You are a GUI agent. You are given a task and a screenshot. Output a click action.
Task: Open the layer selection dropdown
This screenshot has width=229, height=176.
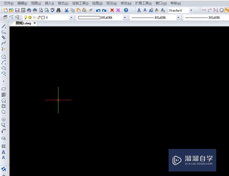click(71, 17)
